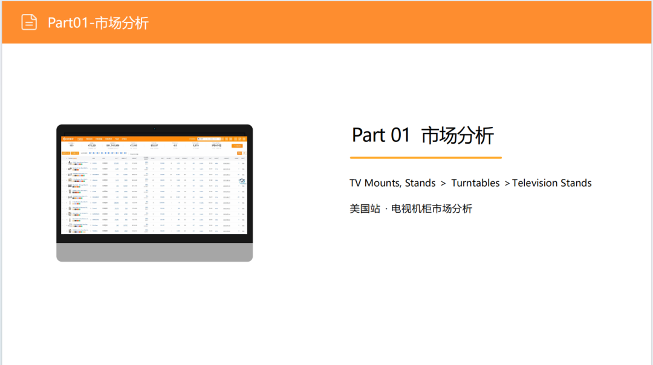Enable the checkbox on the last visible row

tap(65, 231)
